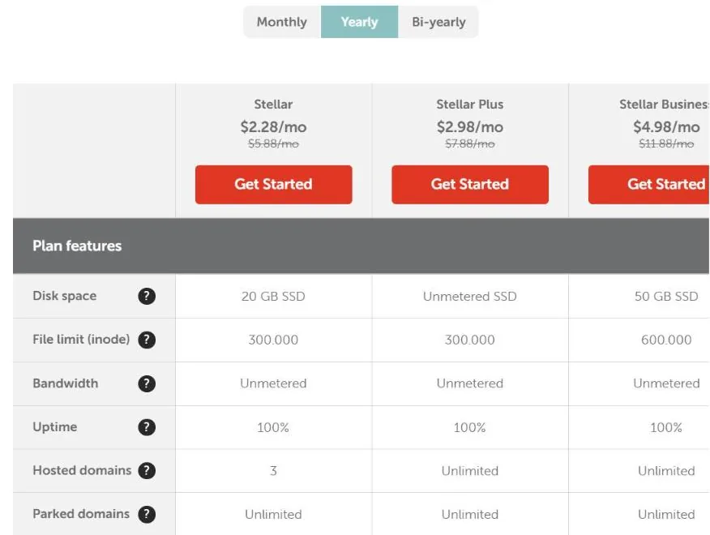
Task: Select the Parked domains row label
Action: click(x=81, y=514)
